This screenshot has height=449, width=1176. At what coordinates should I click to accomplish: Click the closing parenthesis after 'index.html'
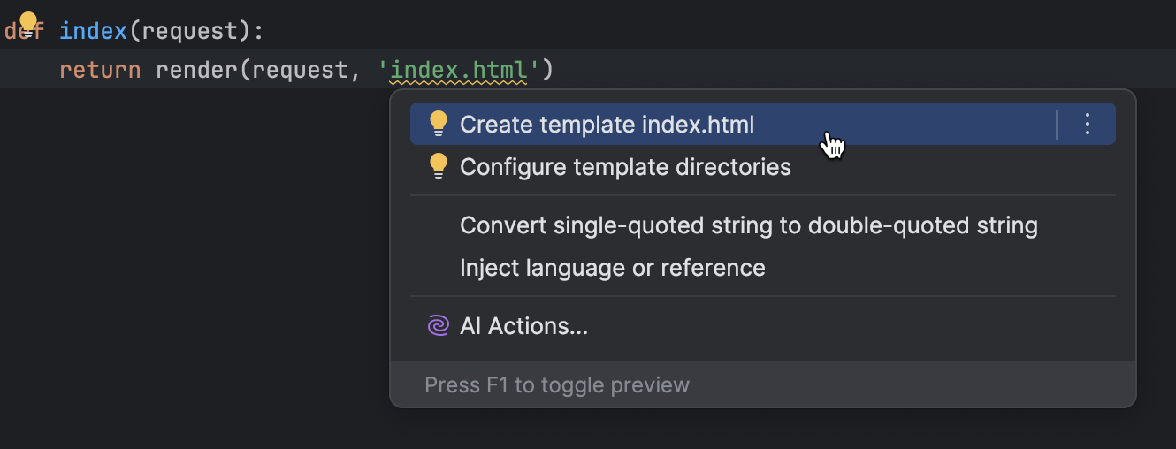tap(547, 69)
